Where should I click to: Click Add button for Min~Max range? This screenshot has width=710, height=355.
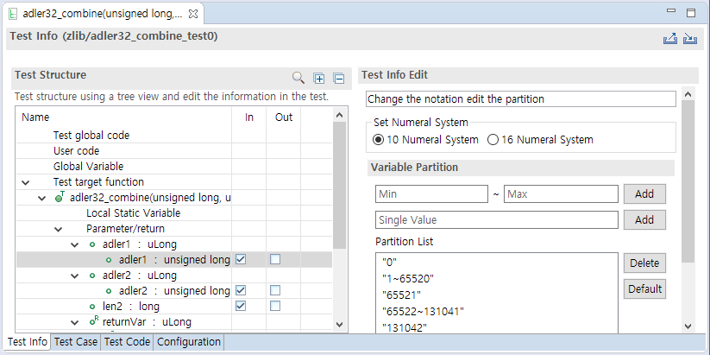pos(644,194)
